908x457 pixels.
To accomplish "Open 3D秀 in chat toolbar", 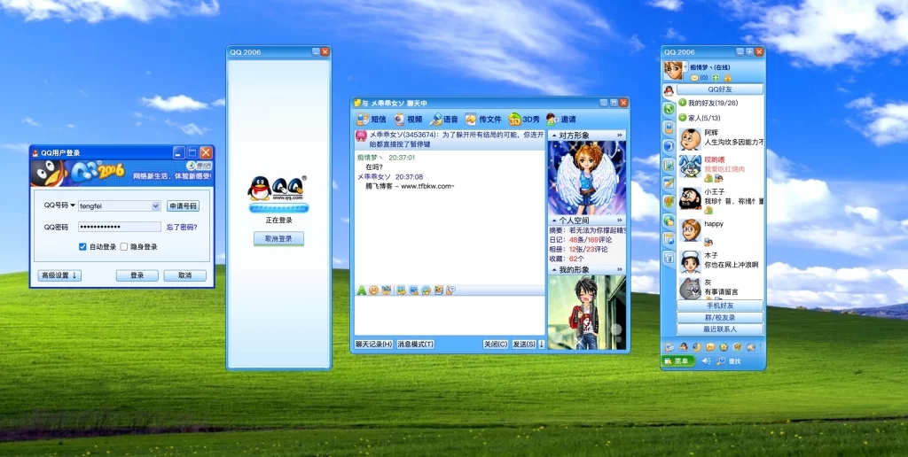I will pyautogui.click(x=524, y=120).
